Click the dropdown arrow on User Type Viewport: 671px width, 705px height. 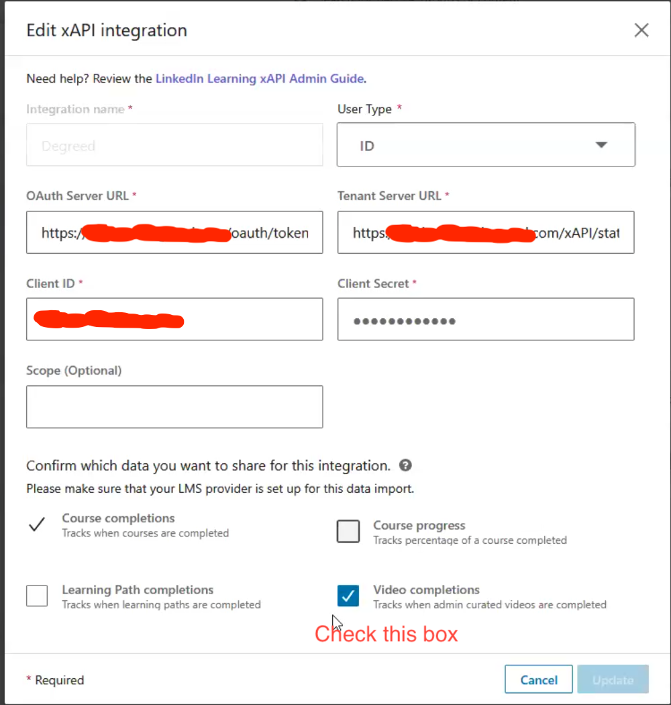(x=602, y=144)
